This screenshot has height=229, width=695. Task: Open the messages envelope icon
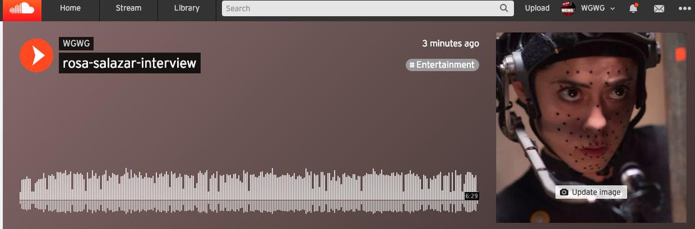pyautogui.click(x=659, y=9)
